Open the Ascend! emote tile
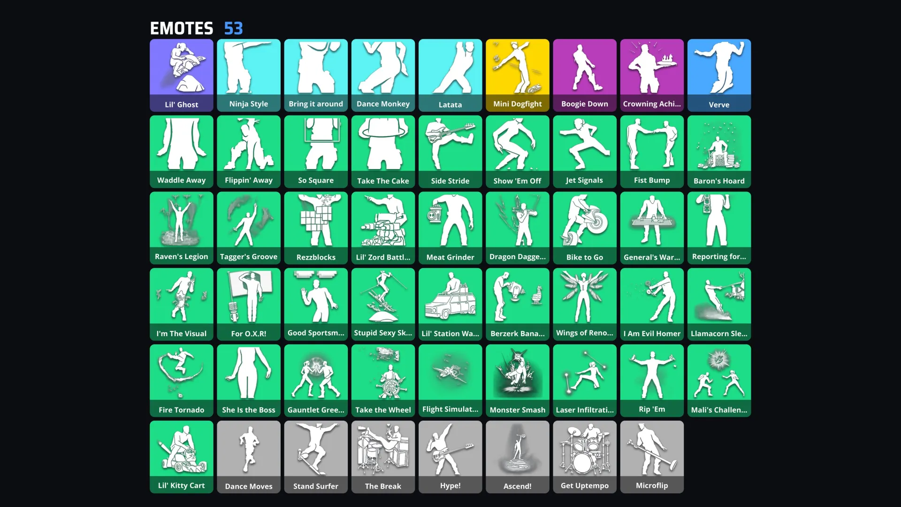The height and width of the screenshot is (507, 901). [518, 457]
